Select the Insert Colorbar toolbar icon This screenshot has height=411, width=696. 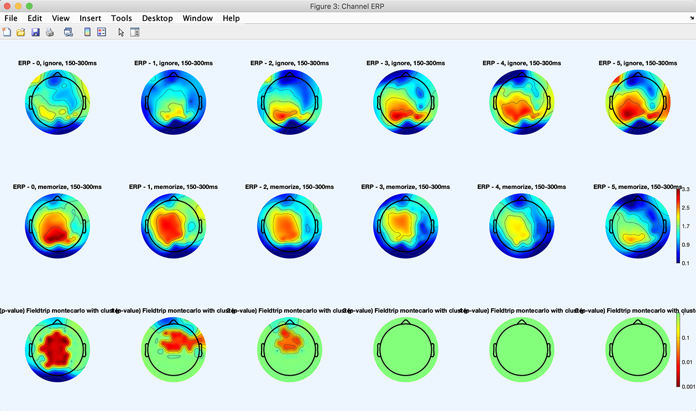[87, 32]
